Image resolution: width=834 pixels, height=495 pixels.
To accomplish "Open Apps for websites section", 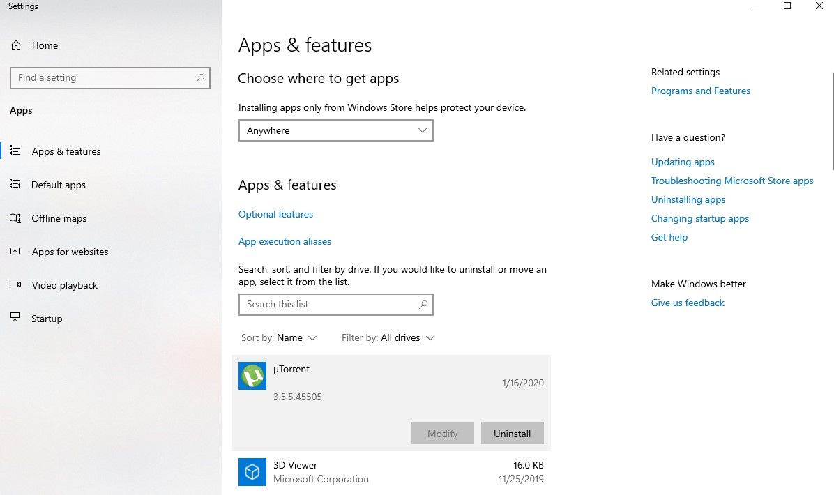I will coord(70,252).
